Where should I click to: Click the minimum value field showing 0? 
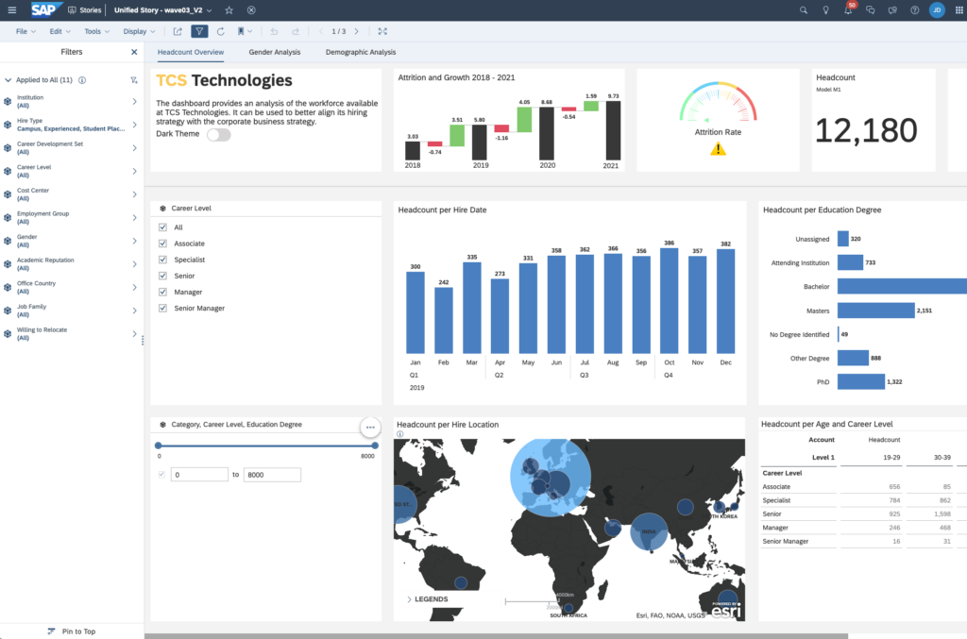coord(199,475)
